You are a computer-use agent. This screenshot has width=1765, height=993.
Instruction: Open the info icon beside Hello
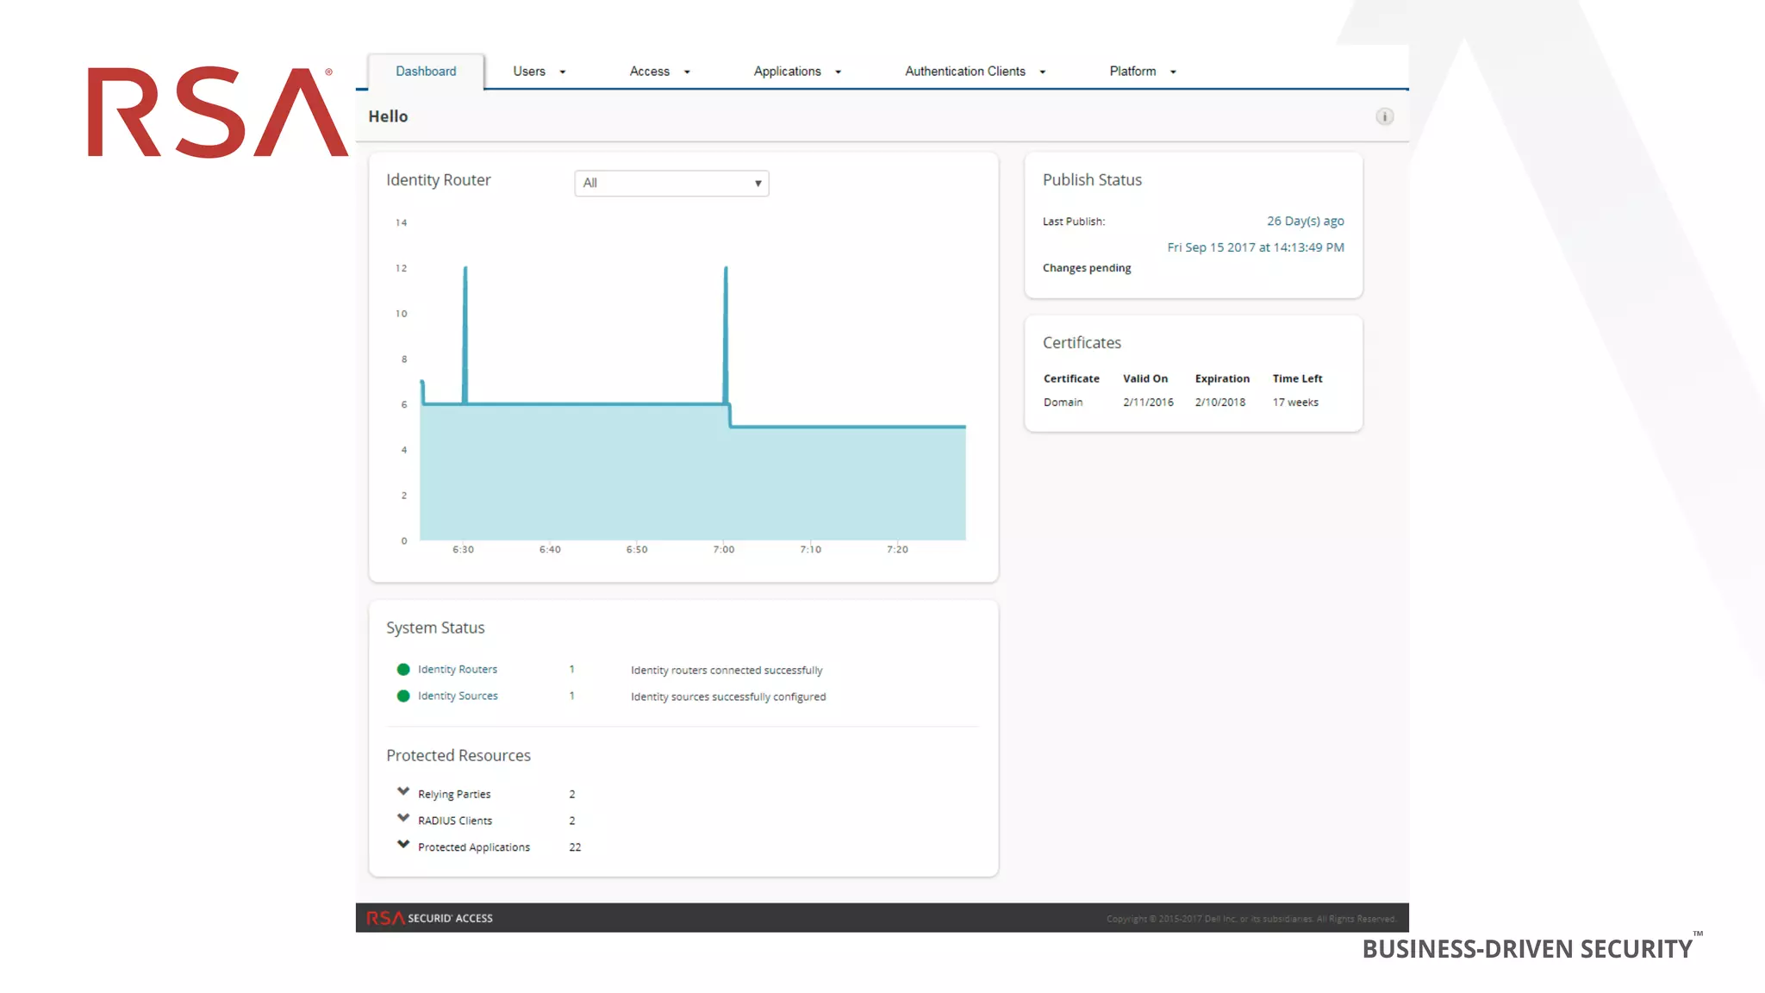1384,116
